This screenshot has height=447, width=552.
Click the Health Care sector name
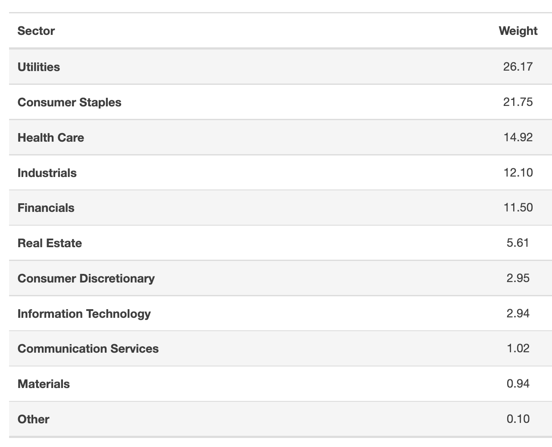pyautogui.click(x=51, y=138)
